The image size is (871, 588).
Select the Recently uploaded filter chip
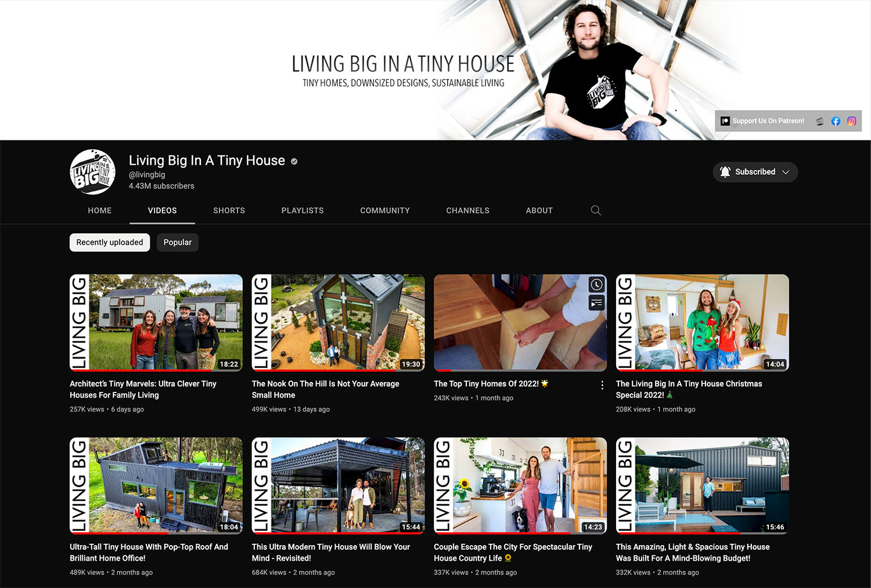[110, 243]
